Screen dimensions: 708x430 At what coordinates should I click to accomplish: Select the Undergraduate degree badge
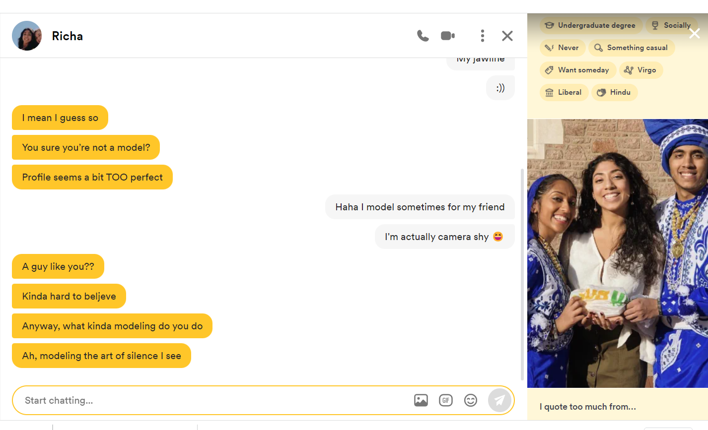(591, 25)
